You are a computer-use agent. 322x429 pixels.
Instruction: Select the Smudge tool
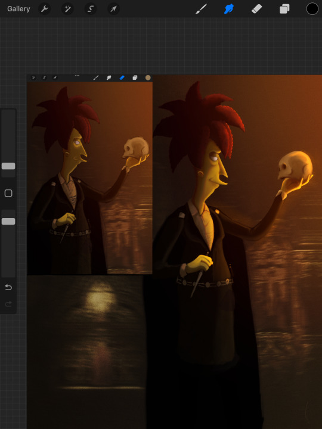(x=229, y=9)
